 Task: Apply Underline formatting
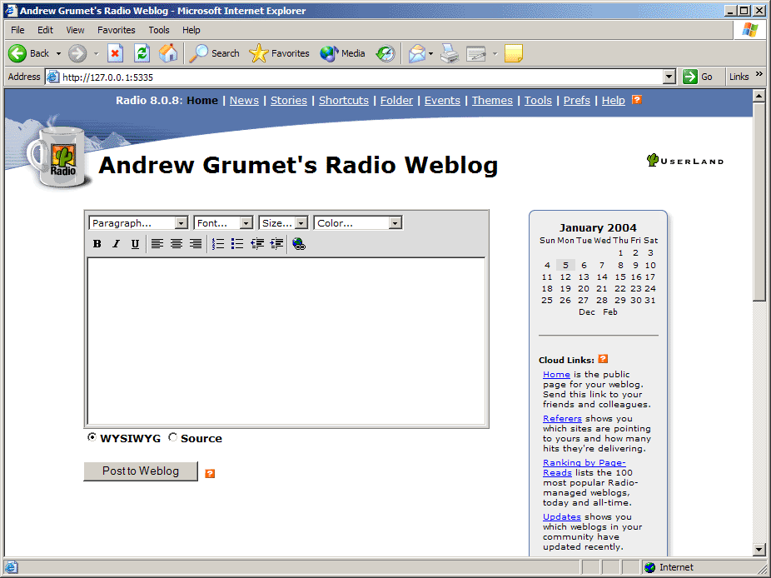point(135,243)
